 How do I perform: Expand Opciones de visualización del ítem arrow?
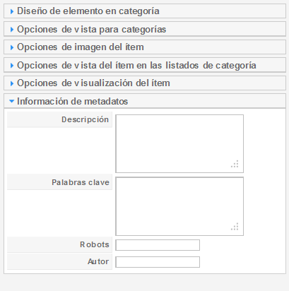click(x=12, y=83)
